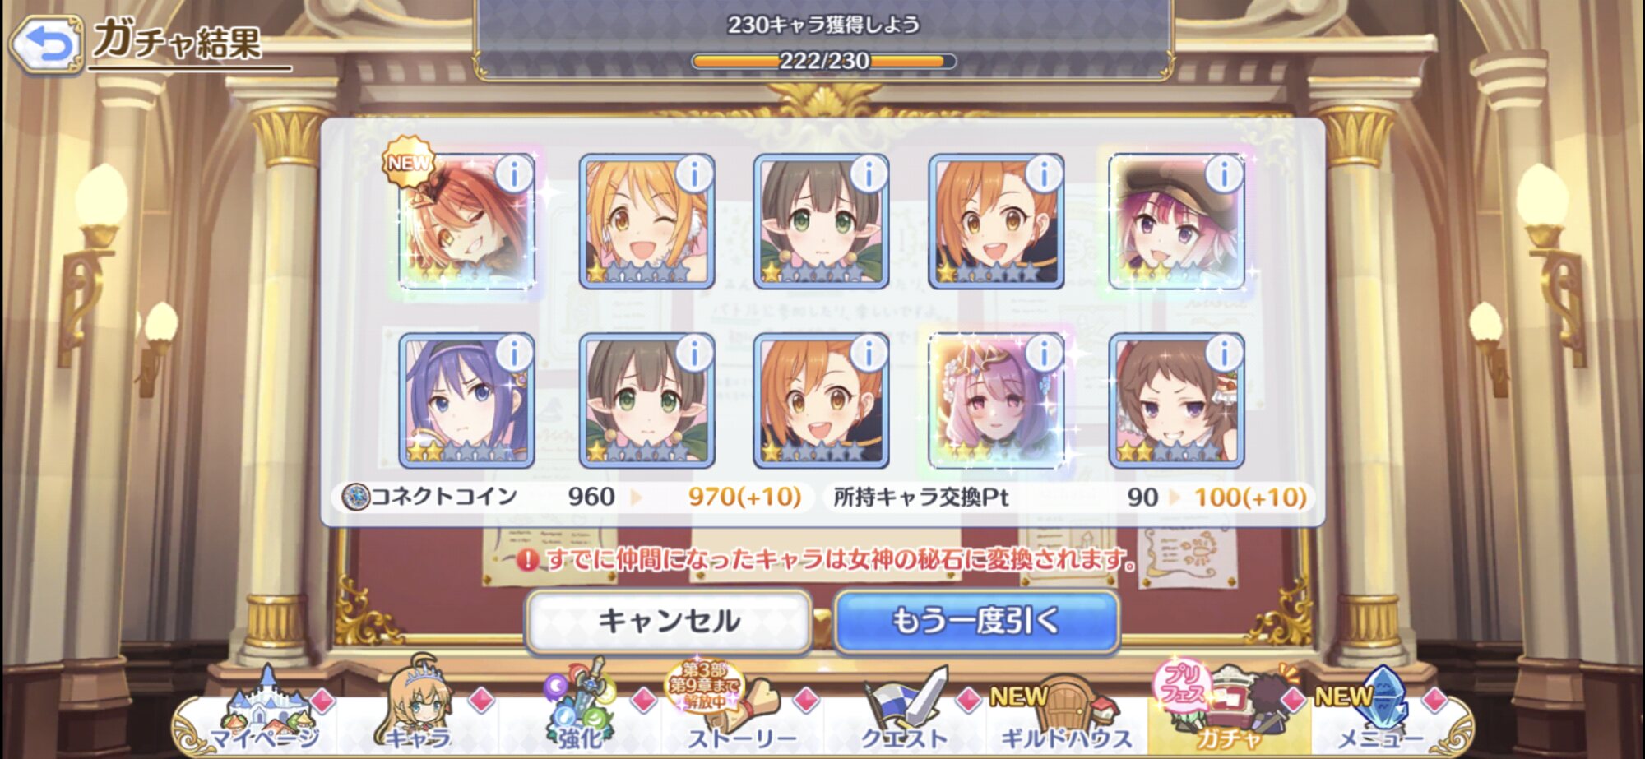The width and height of the screenshot is (1645, 759).
Task: Open the 強化 tab
Action: coord(581,714)
